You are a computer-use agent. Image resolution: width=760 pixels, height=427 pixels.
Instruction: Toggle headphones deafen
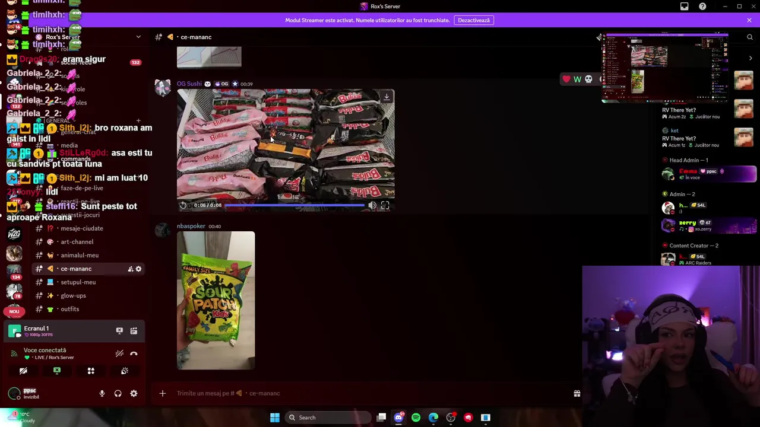[118, 393]
